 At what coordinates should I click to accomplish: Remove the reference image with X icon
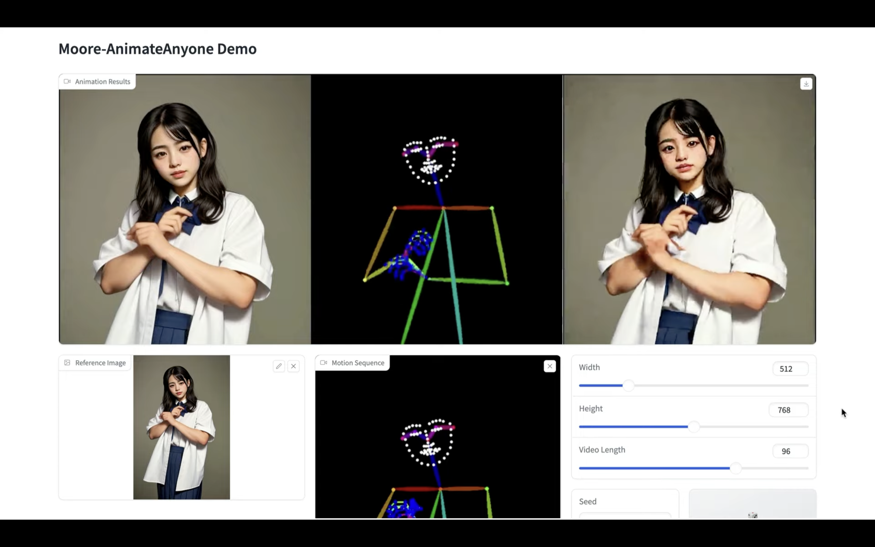click(x=293, y=366)
